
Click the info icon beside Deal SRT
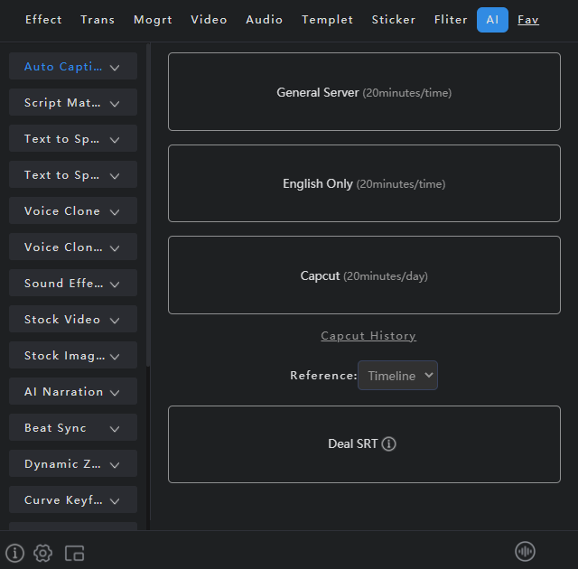click(389, 443)
